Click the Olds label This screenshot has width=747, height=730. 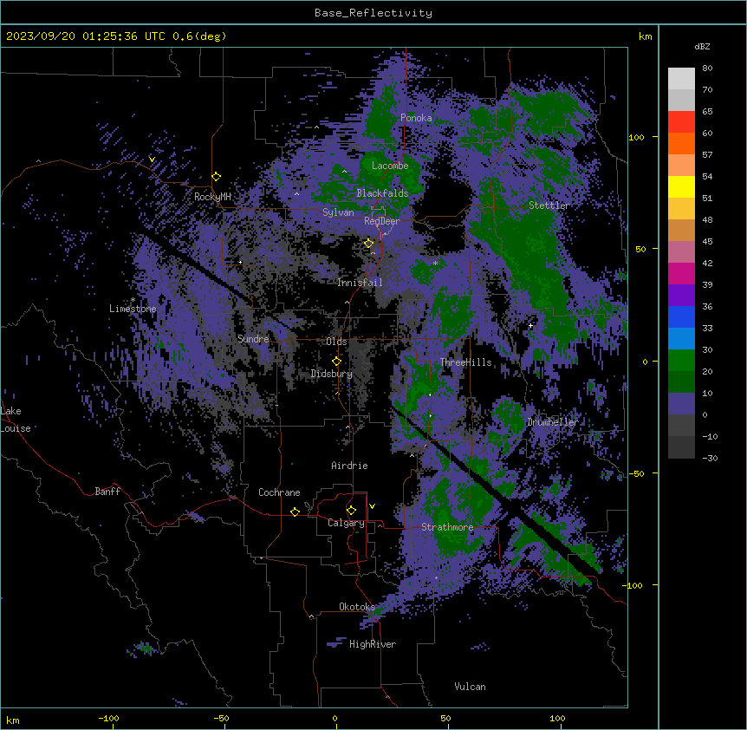pos(336,342)
